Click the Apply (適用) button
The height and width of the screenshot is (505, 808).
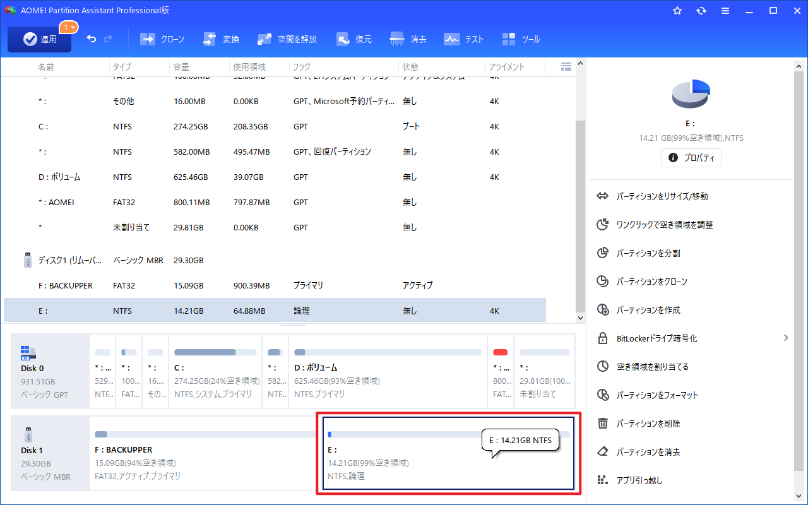pyautogui.click(x=39, y=39)
